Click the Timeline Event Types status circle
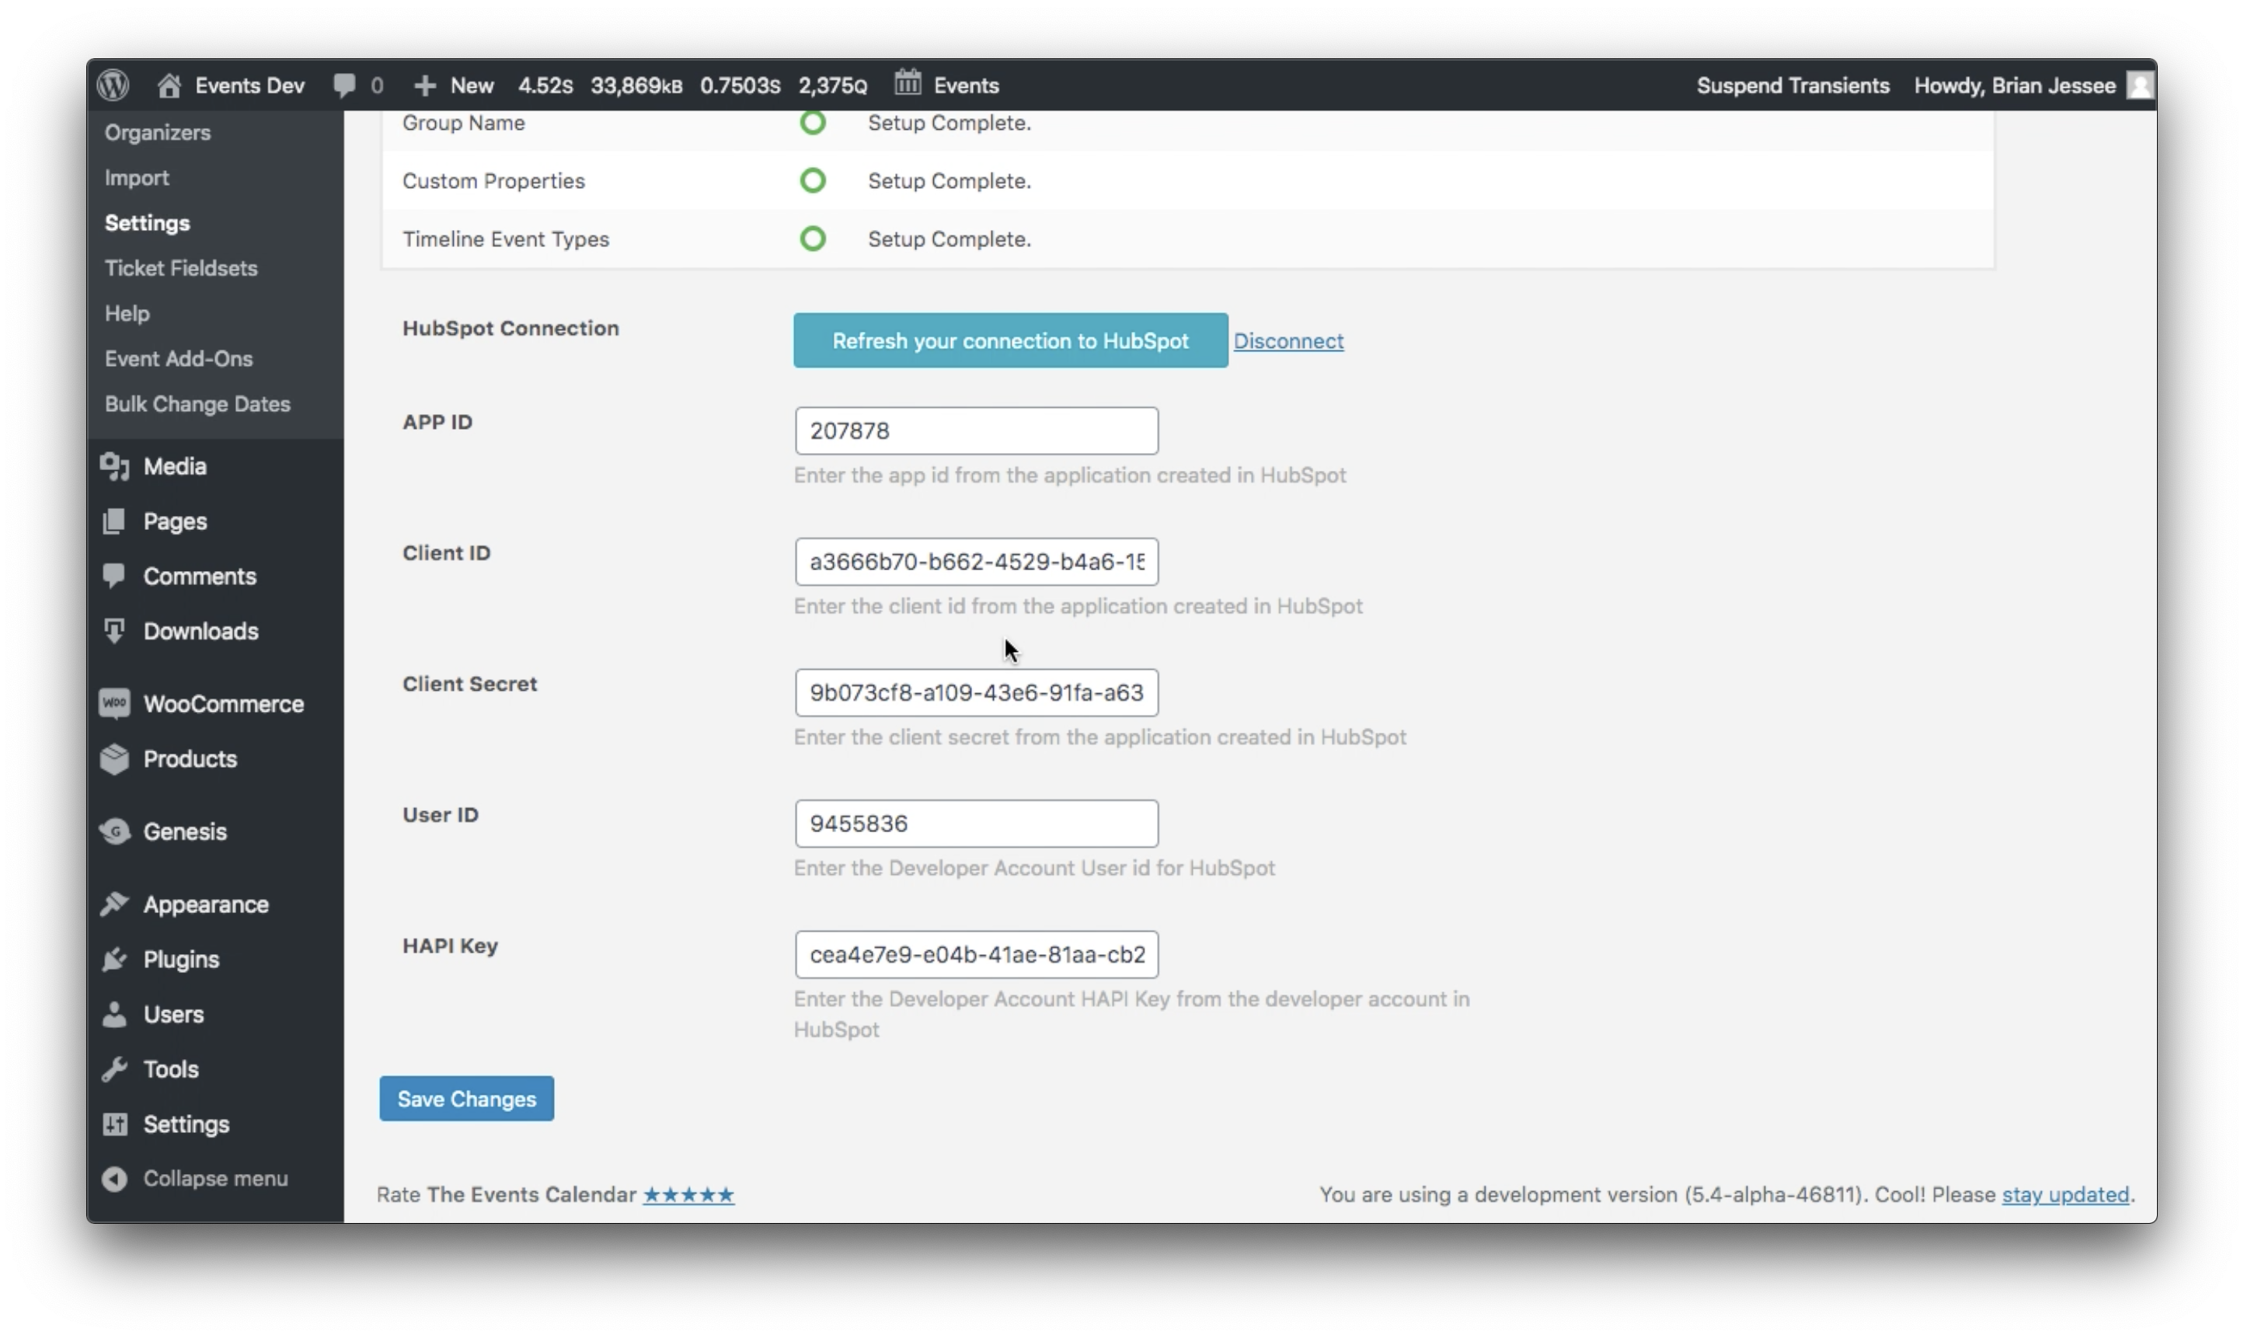 coord(814,239)
